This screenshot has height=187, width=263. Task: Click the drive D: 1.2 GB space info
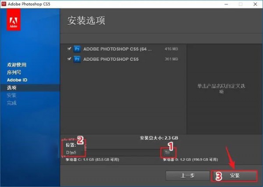tap(190, 159)
